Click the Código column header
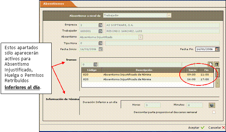226x132 pixels. [92, 70]
